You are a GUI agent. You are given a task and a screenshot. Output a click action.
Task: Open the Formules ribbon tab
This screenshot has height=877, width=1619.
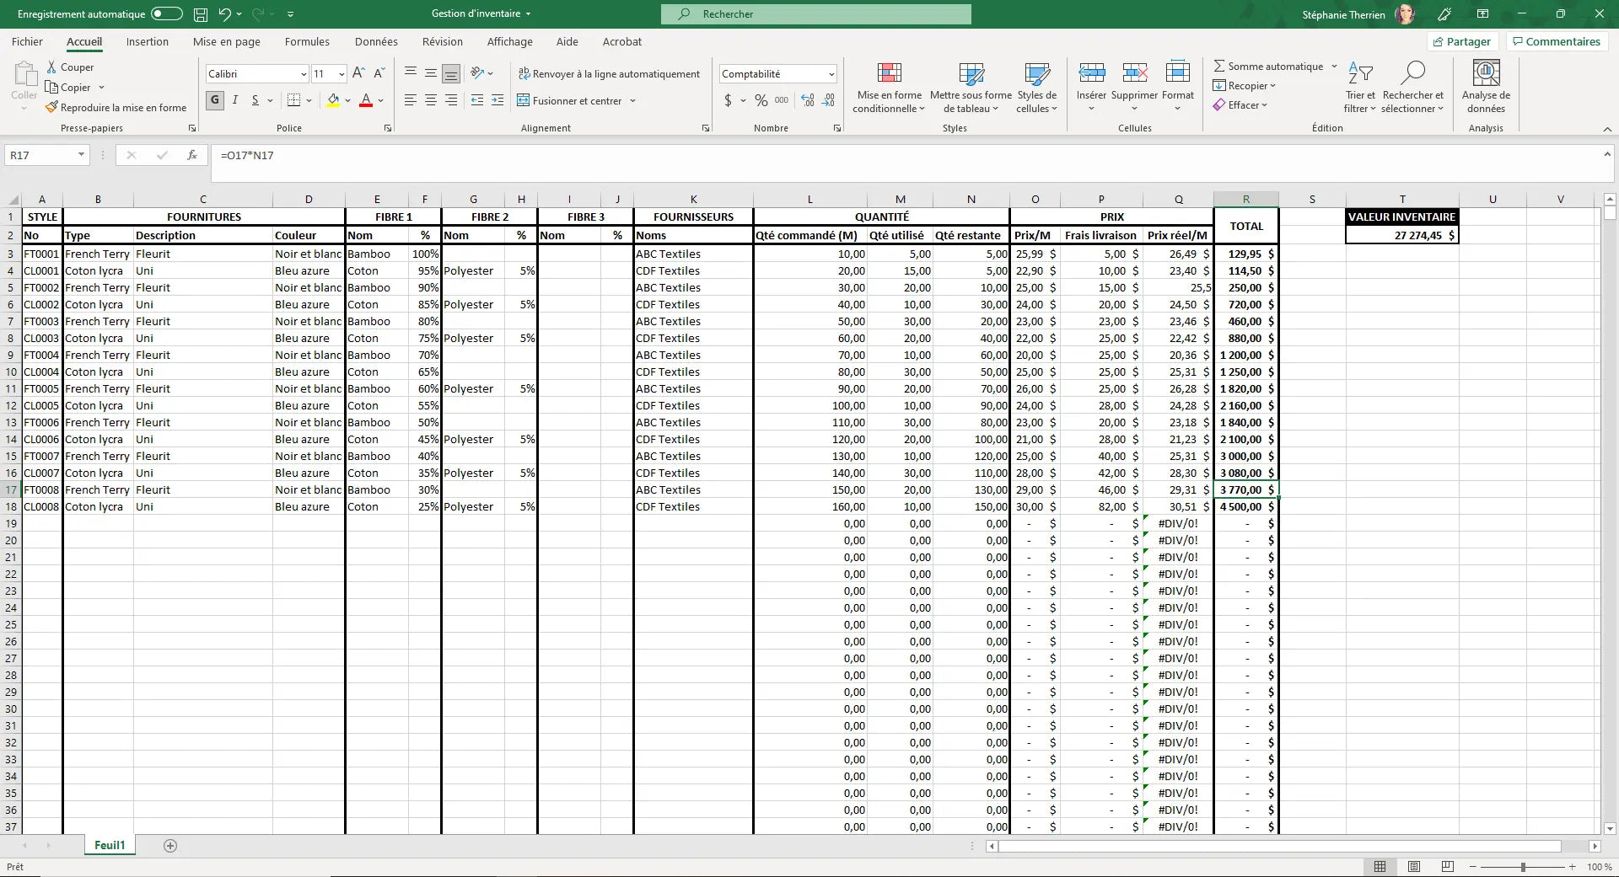307,42
